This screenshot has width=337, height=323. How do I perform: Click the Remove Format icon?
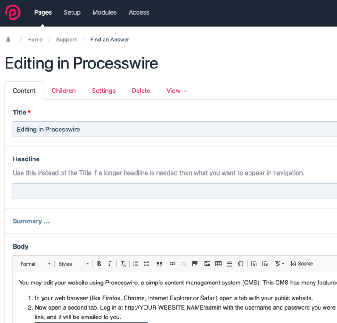(123, 264)
